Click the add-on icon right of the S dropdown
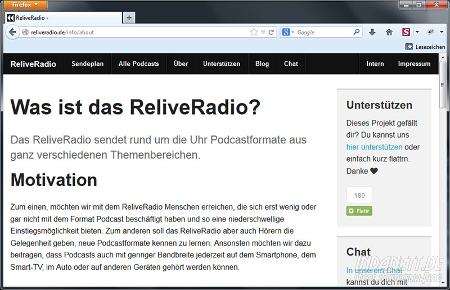The image size is (450, 290). tap(431, 32)
